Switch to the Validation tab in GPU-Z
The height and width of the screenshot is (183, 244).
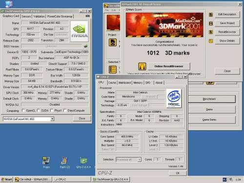[x=39, y=17]
